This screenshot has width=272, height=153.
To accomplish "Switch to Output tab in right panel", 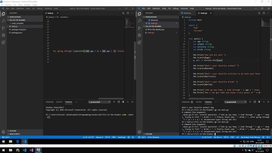I will pyautogui.click(x=199, y=102).
